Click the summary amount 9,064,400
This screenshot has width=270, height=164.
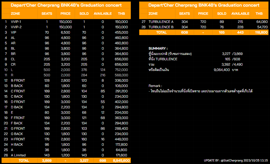pos(222,70)
